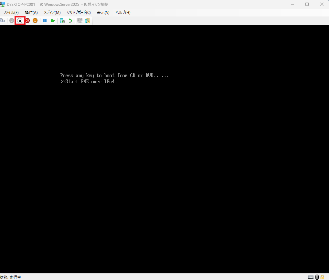Click the keyboard status icon in the status bar
Screen dimensions: 329x280
tap(311, 277)
